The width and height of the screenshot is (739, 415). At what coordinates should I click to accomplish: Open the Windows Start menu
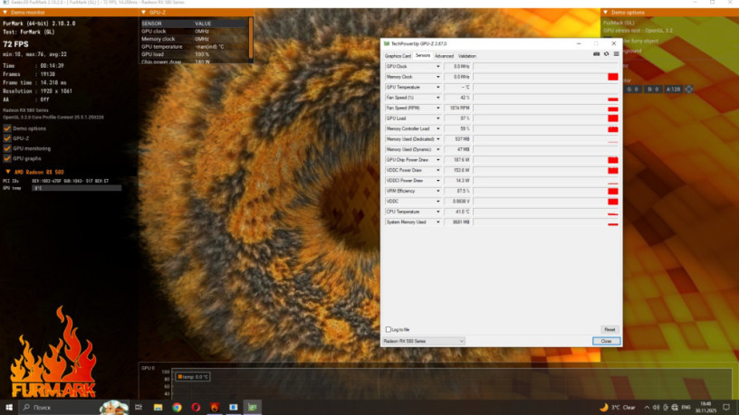[9, 407]
